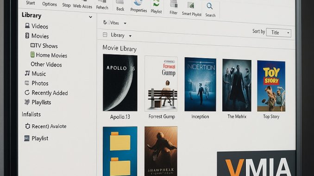Viewport: 314px width, 176px height.
Task: Open the Vites dropdown arrow
Action: (x=125, y=24)
